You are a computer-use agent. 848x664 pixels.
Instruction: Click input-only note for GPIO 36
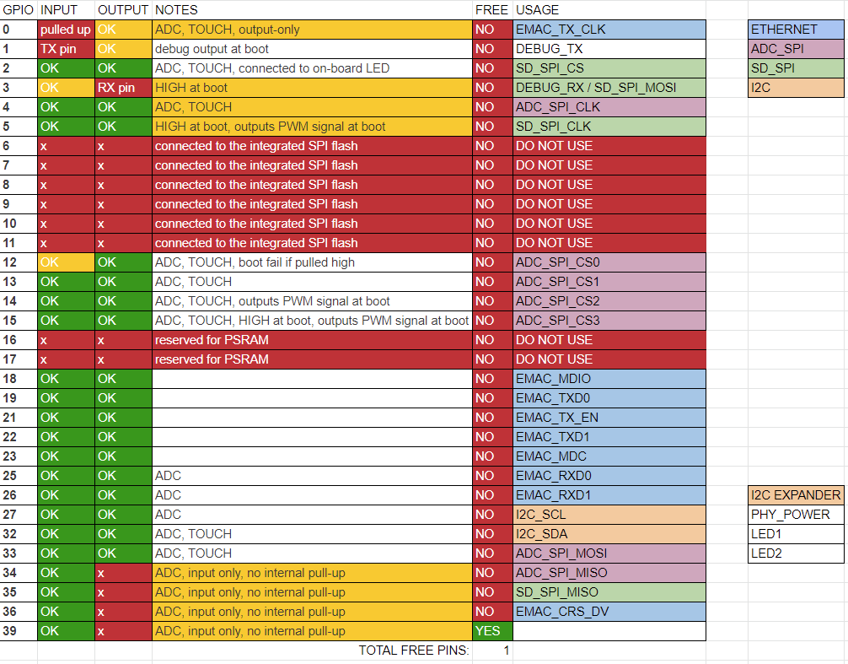click(x=312, y=612)
